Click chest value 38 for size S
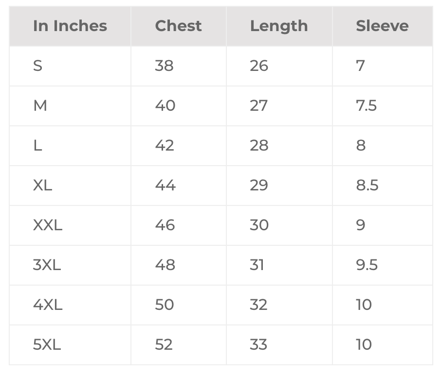Viewport: 442px width, 375px height. tap(164, 66)
